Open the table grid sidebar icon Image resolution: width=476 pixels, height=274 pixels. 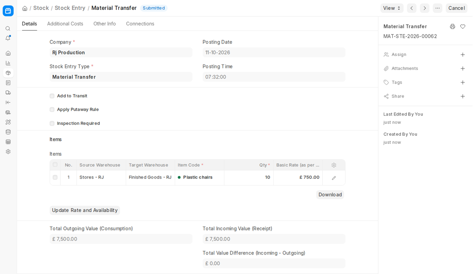click(x=8, y=142)
